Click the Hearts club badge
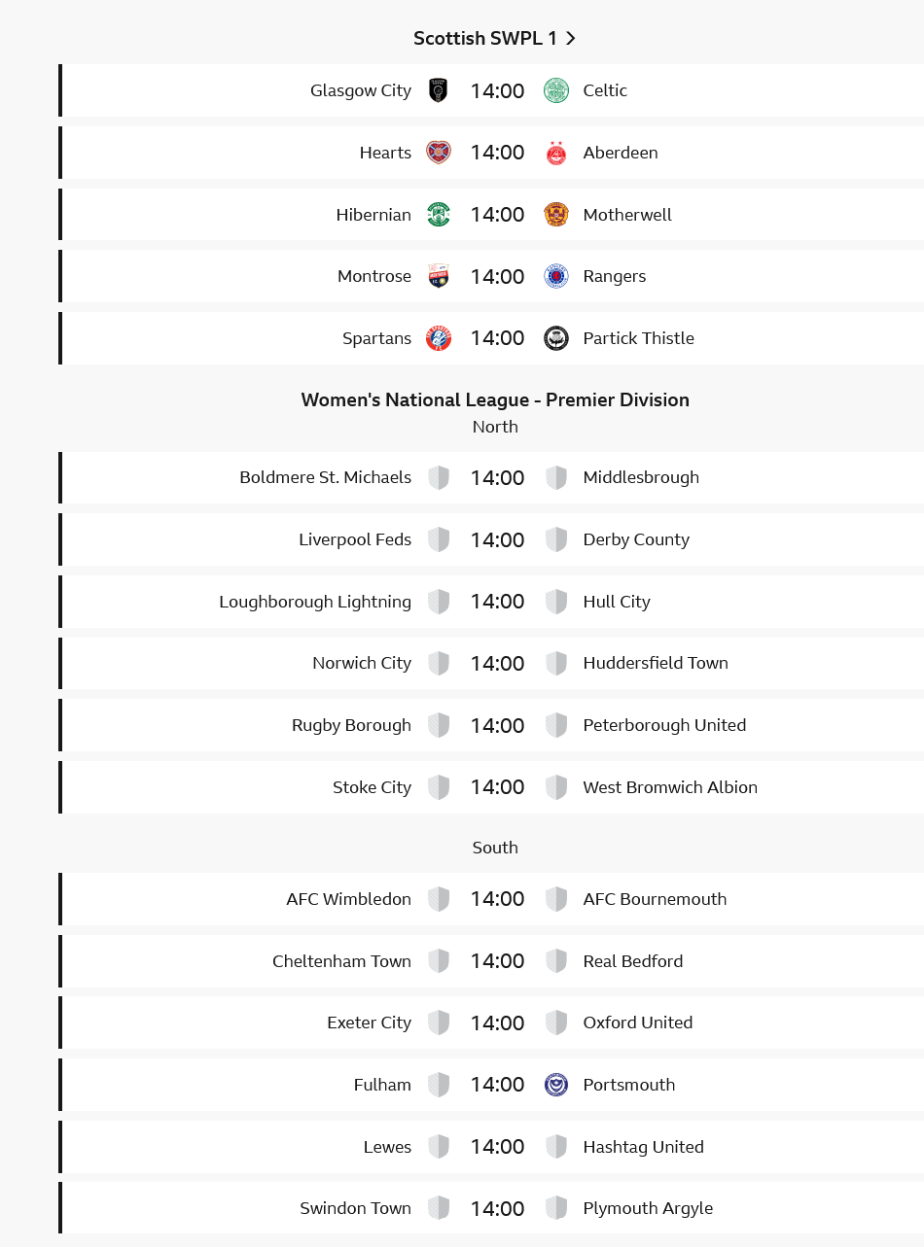This screenshot has height=1248, width=924. point(439,153)
